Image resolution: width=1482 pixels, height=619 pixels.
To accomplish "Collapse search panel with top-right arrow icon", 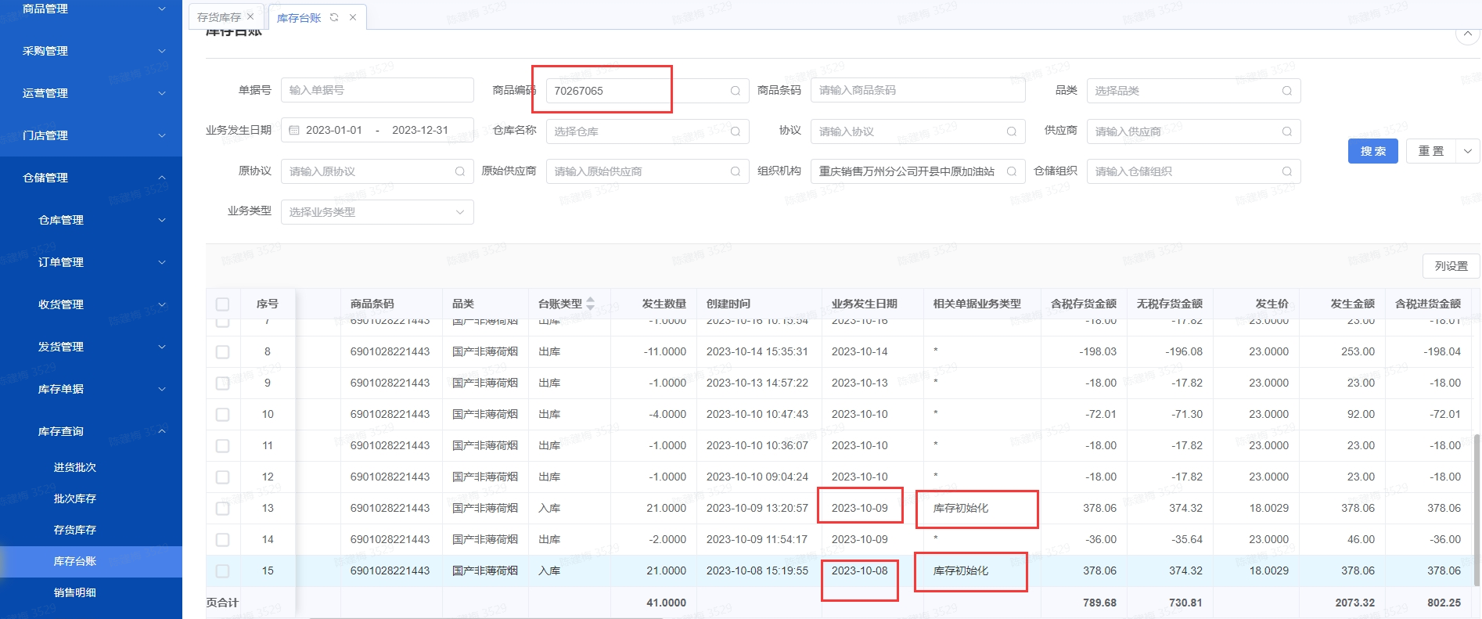I will coord(1467,34).
